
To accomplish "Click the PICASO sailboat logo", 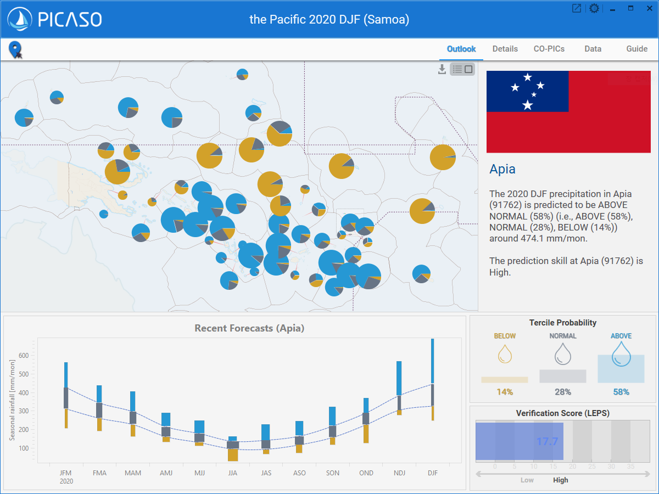I will (x=20, y=19).
